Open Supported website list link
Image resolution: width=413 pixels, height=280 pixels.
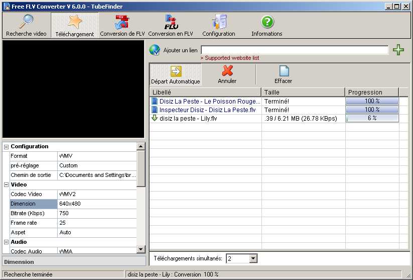(x=230, y=58)
